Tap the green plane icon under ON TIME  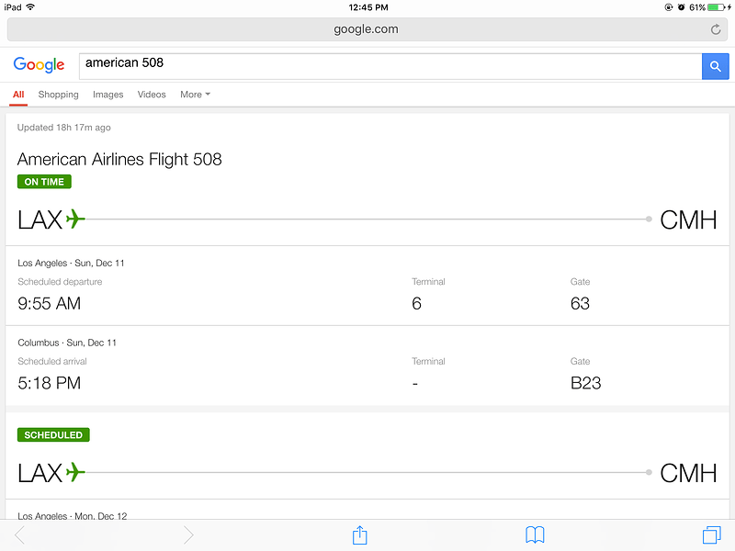coord(75,219)
